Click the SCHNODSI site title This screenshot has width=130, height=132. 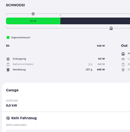tap(15, 5)
